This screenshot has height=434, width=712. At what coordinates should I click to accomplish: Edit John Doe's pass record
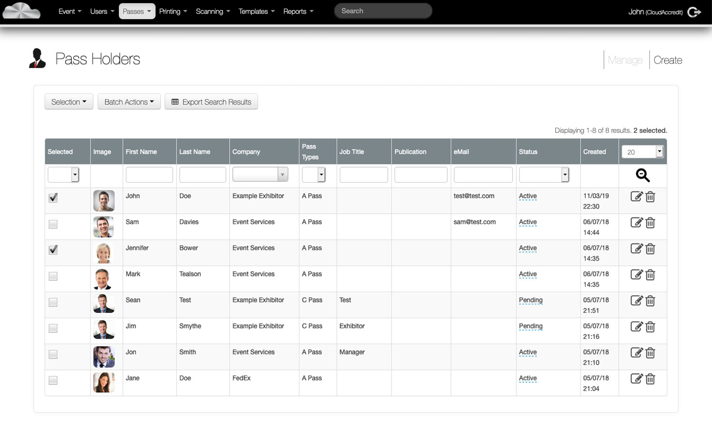click(x=637, y=196)
